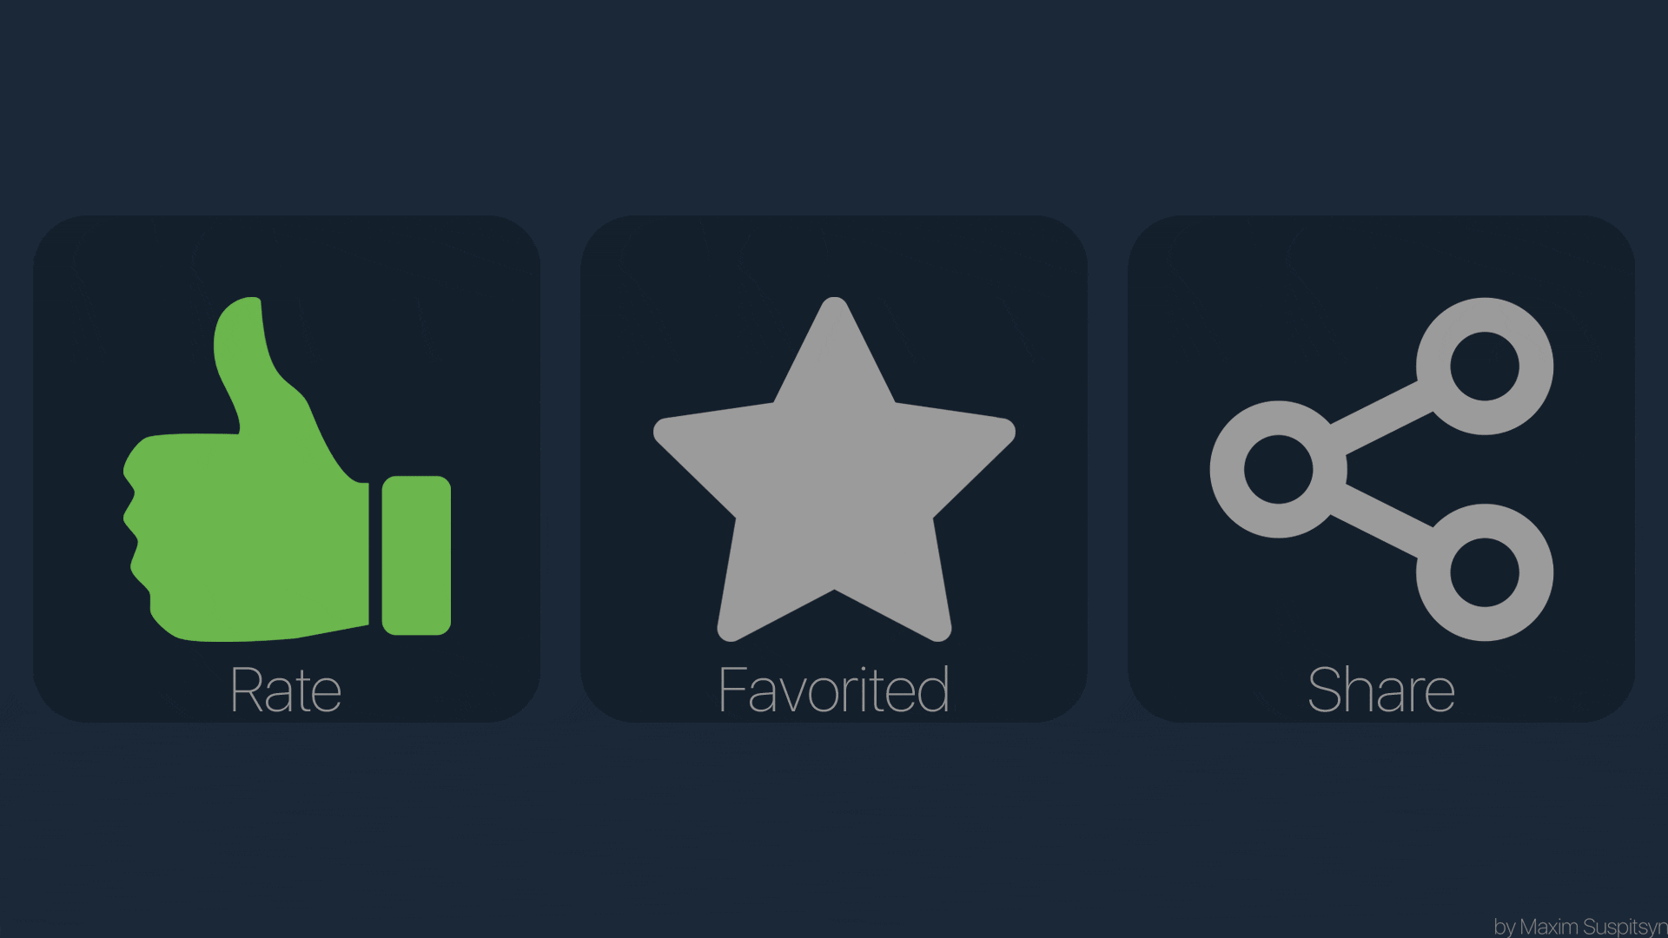Click the green cuff rectangle of thumbs-up

(416, 556)
